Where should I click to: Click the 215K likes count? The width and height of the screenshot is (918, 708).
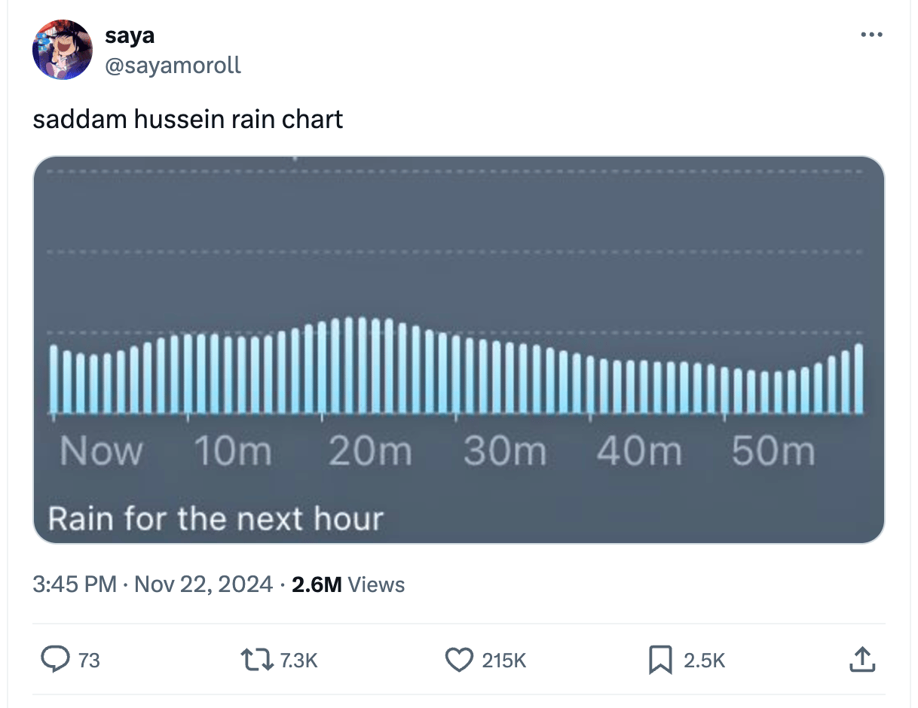click(x=503, y=661)
